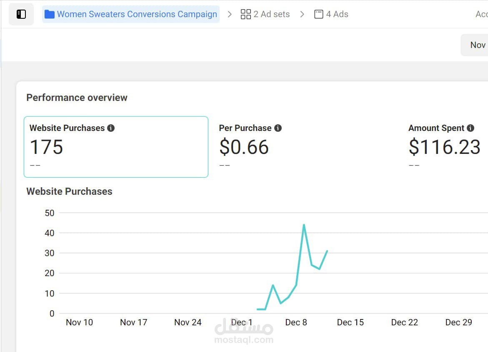Click info icon beside Amount Spent

tap(470, 128)
